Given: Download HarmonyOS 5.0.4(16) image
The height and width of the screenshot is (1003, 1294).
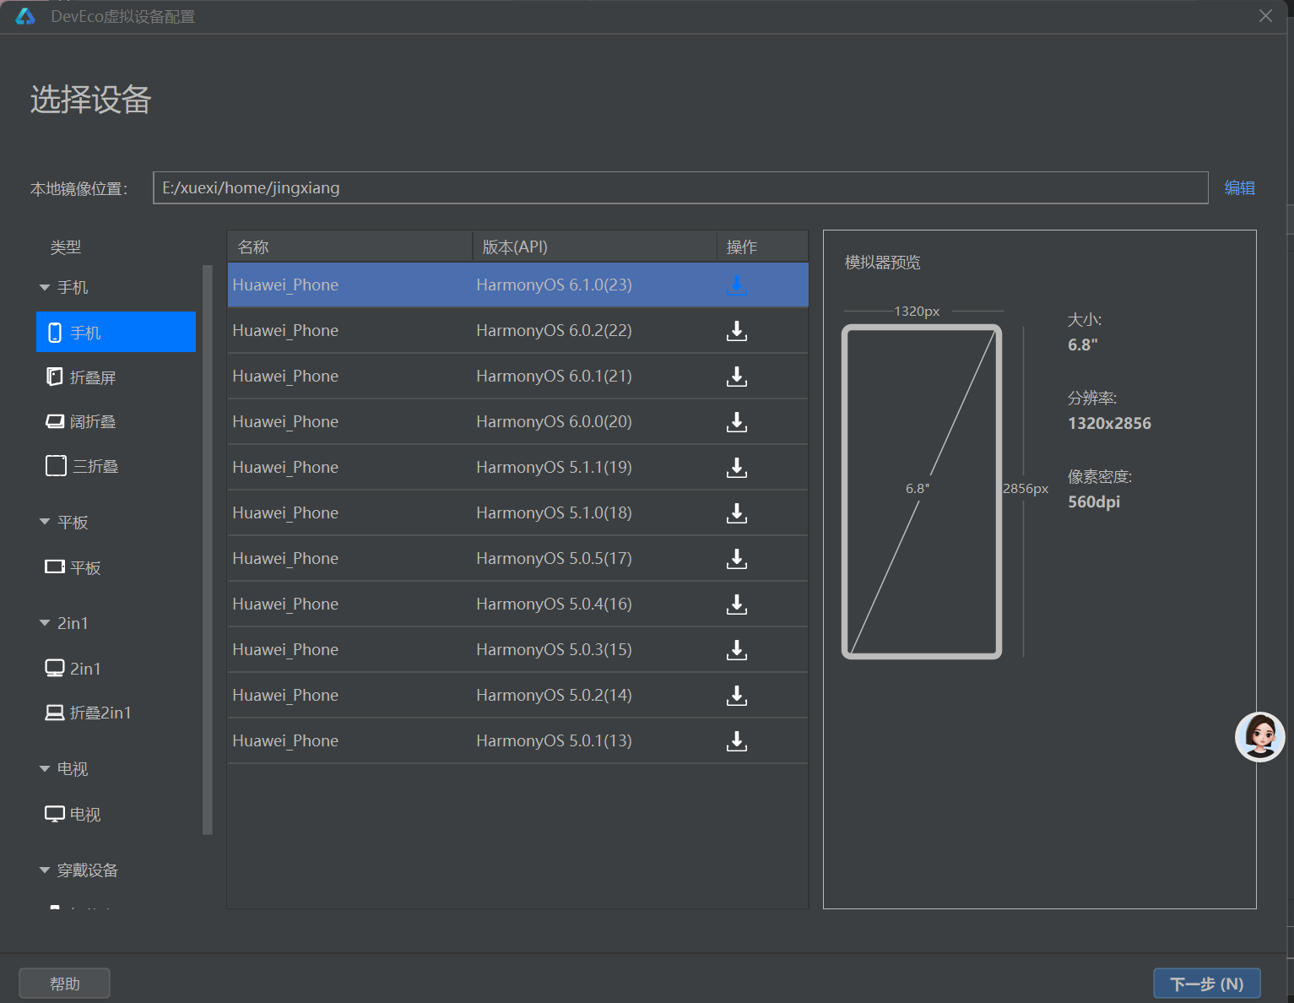Looking at the screenshot, I should pos(737,604).
